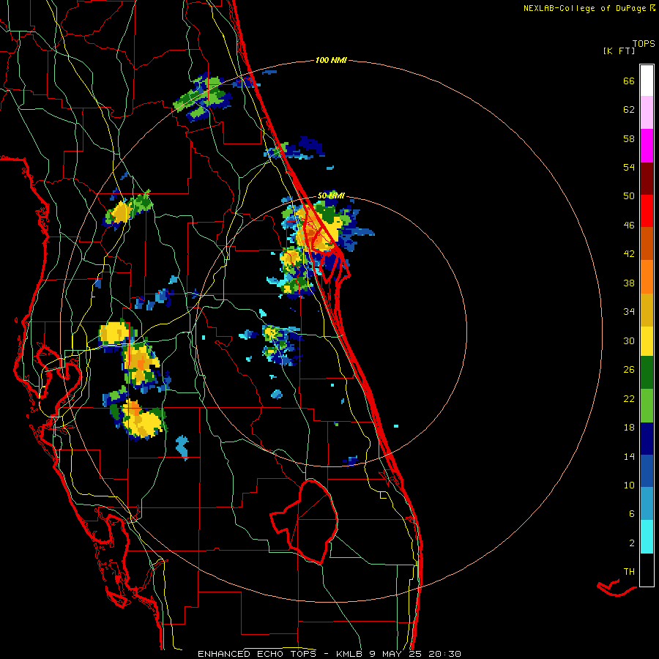The image size is (659, 659).
Task: Click the white swatch in the tops legend
Action: click(647, 81)
